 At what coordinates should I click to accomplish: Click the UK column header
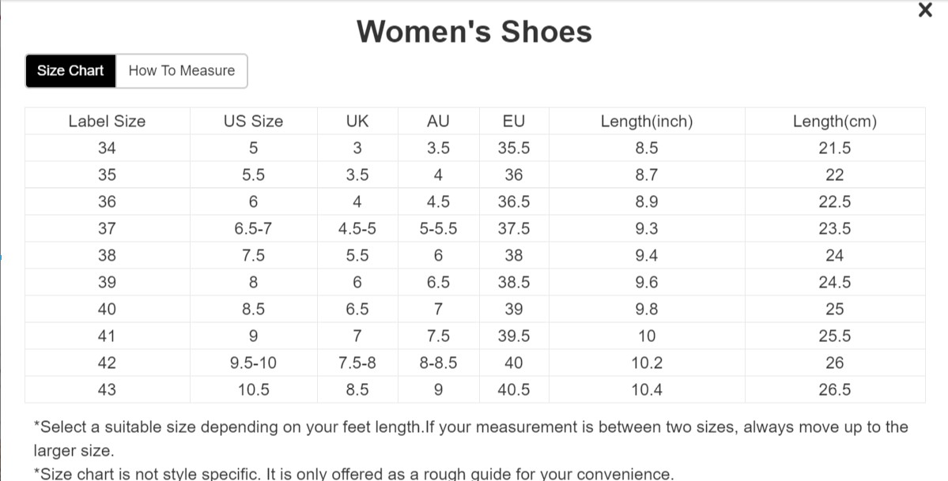point(357,122)
